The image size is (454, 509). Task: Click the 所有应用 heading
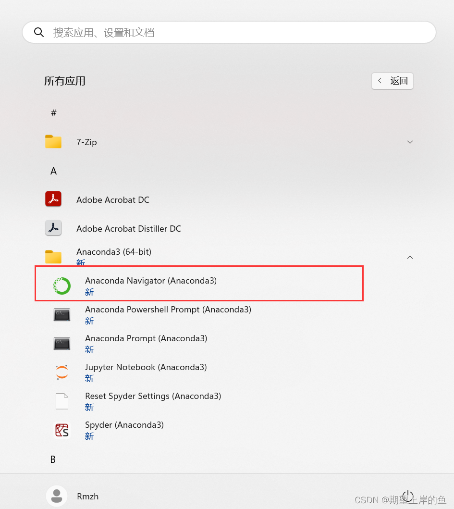(64, 81)
